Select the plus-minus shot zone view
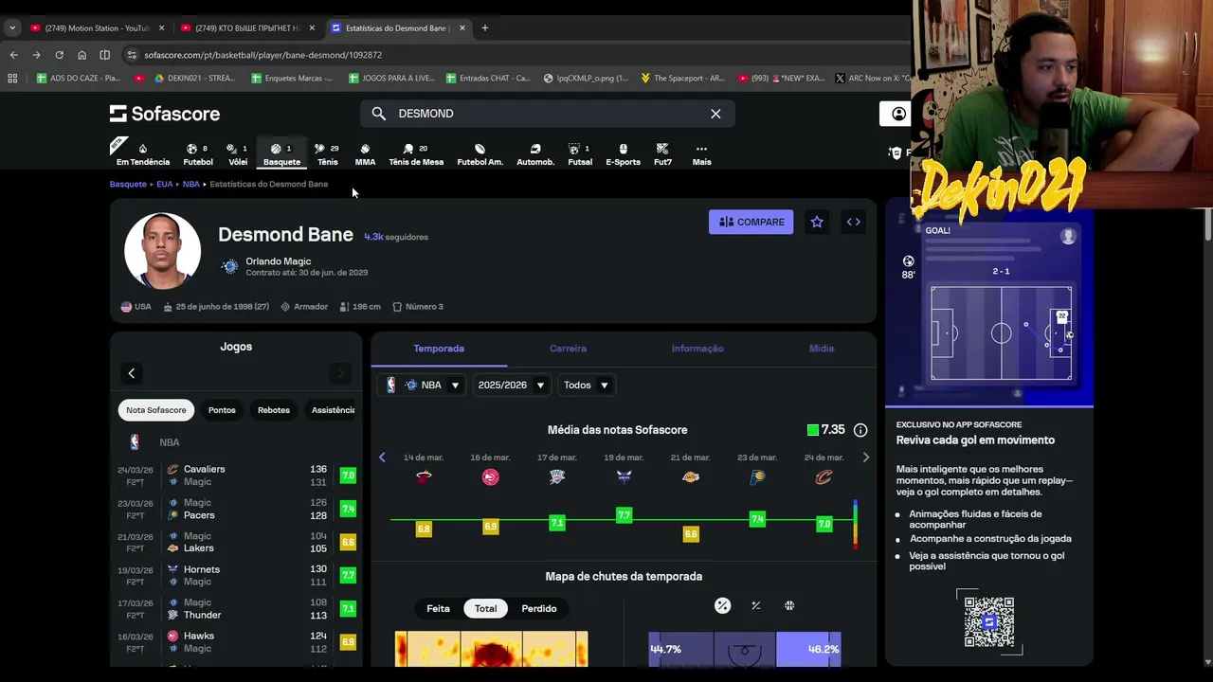 point(755,606)
